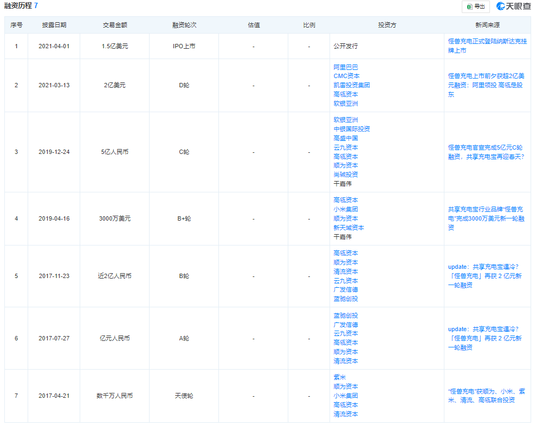Click 软银亚洲 in the C轮 row

pyautogui.click(x=346, y=120)
